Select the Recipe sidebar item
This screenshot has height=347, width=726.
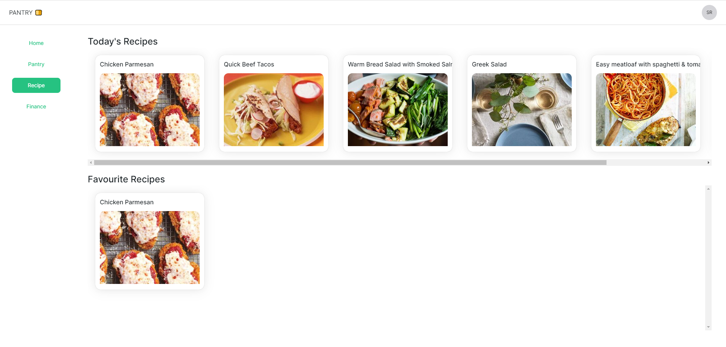tap(36, 85)
